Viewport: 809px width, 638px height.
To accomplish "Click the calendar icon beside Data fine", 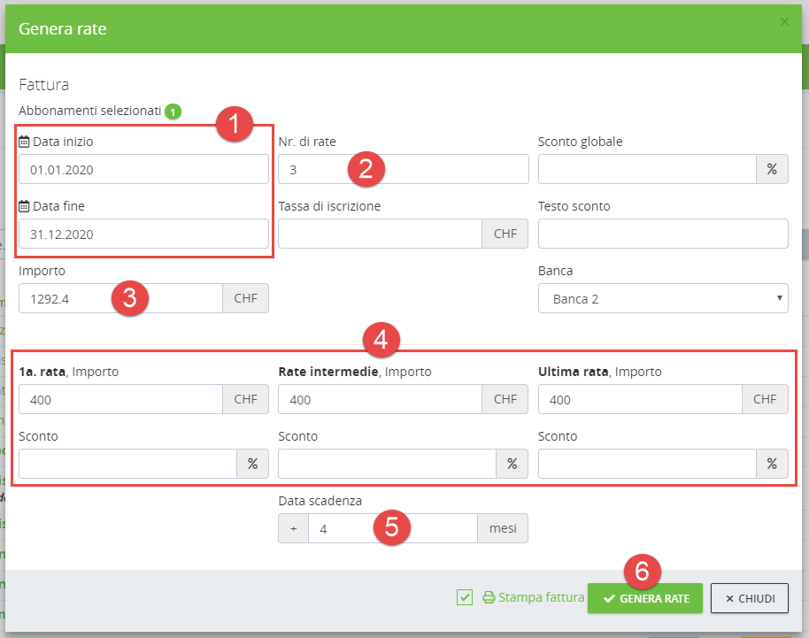I will tap(25, 206).
